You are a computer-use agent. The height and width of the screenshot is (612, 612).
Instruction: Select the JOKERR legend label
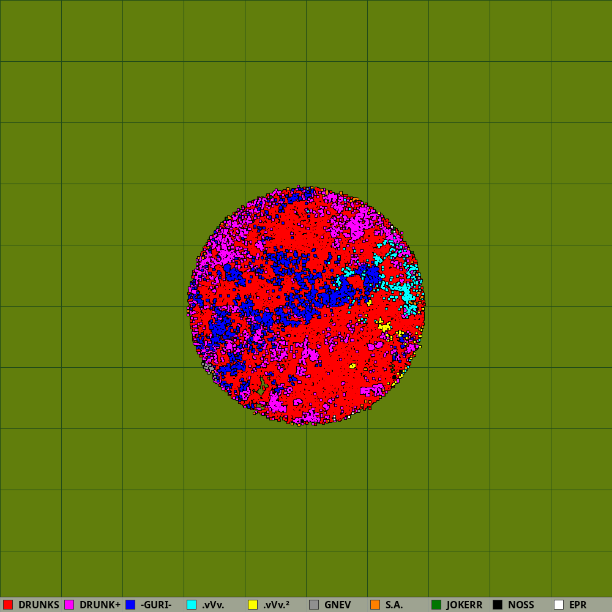[x=465, y=605]
